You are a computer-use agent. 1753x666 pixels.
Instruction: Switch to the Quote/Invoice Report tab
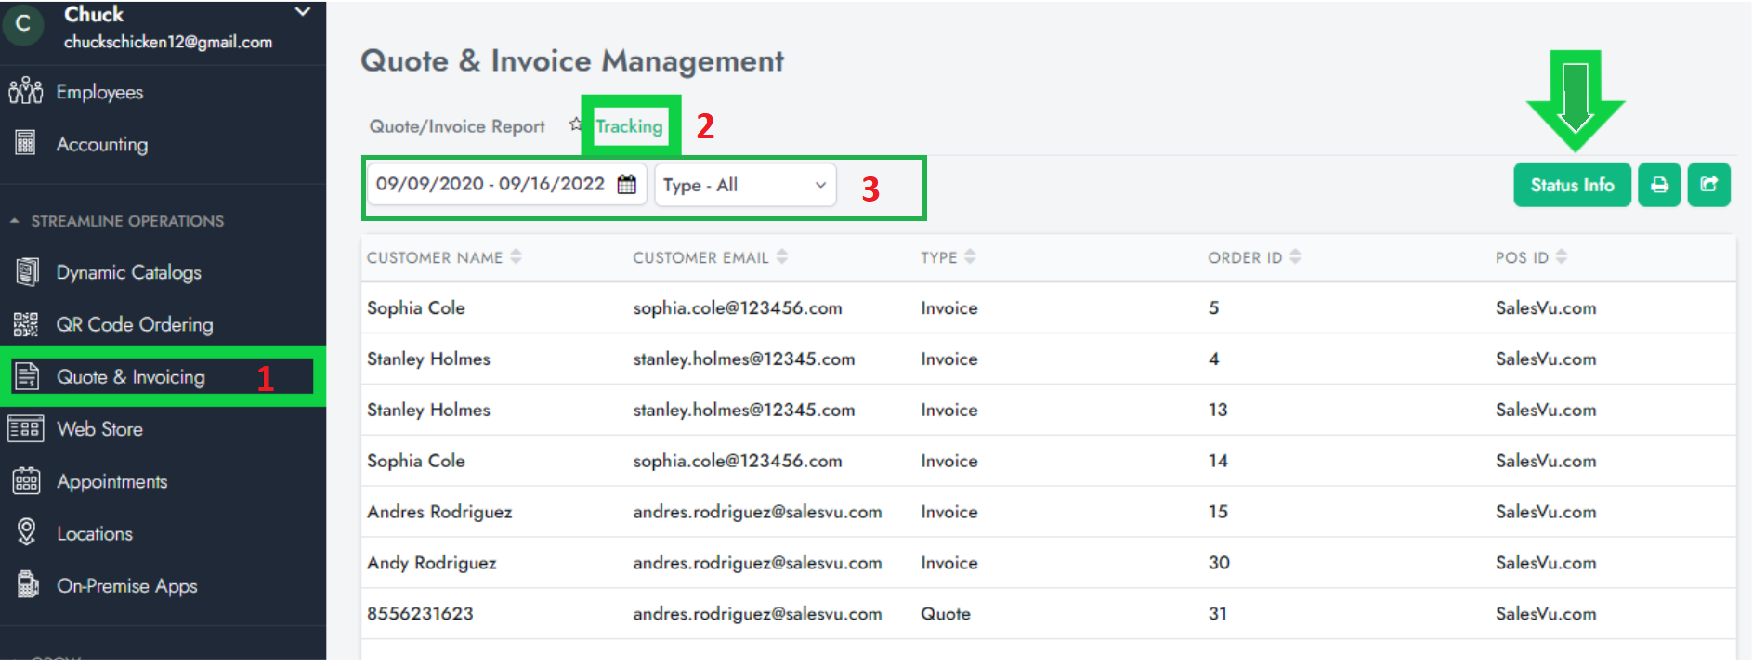(457, 126)
